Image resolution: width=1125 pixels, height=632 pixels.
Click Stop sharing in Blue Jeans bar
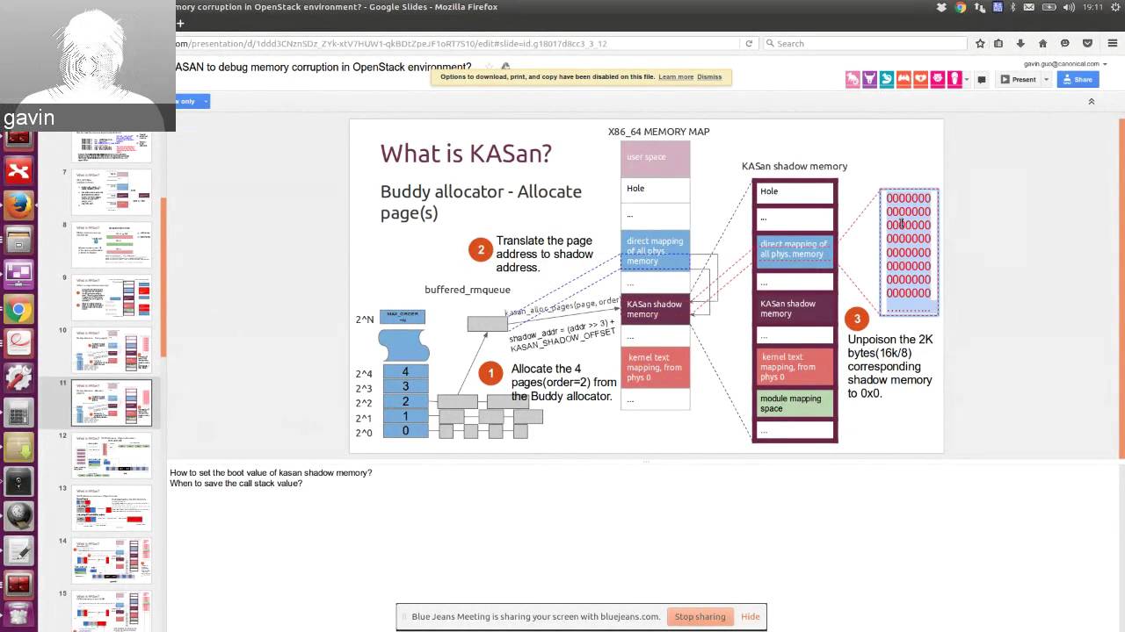[x=700, y=616]
